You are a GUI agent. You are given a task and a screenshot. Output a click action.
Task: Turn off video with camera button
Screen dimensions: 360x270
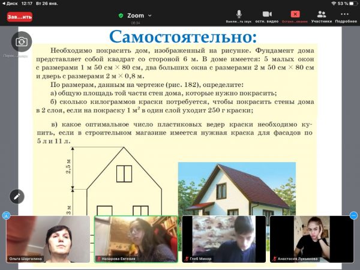(267, 16)
